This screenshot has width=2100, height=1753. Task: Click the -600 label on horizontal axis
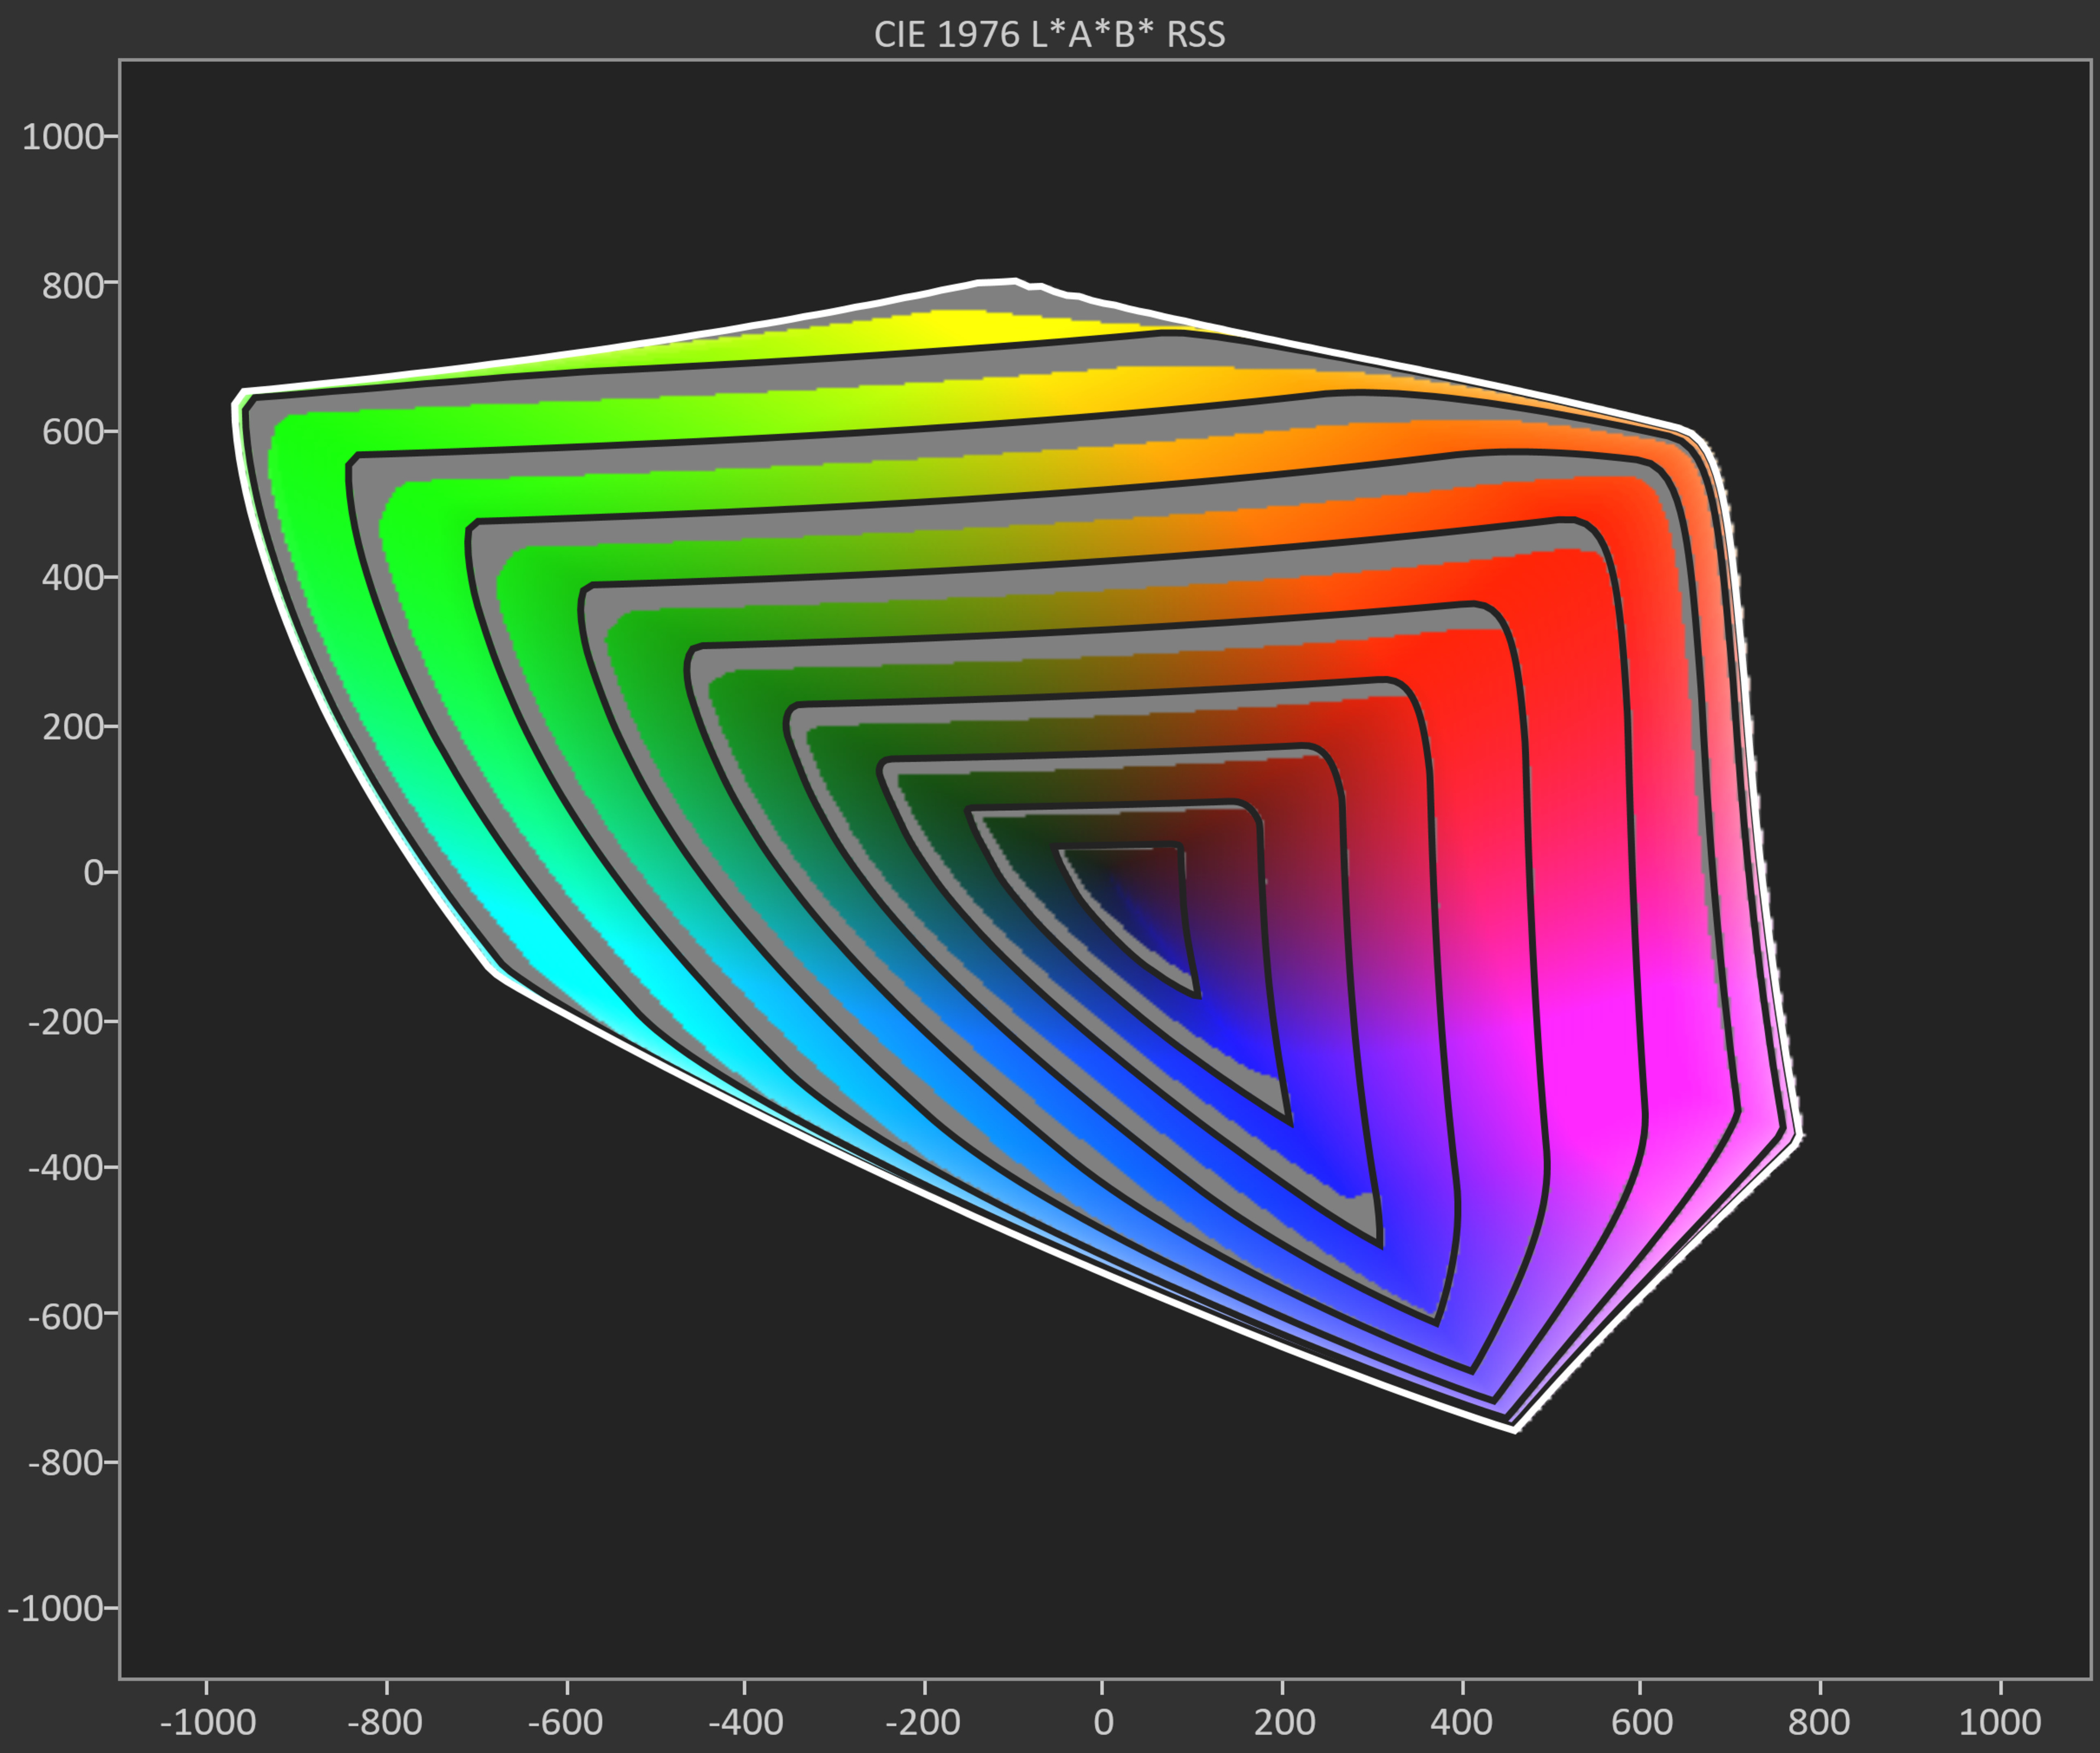[x=565, y=1722]
